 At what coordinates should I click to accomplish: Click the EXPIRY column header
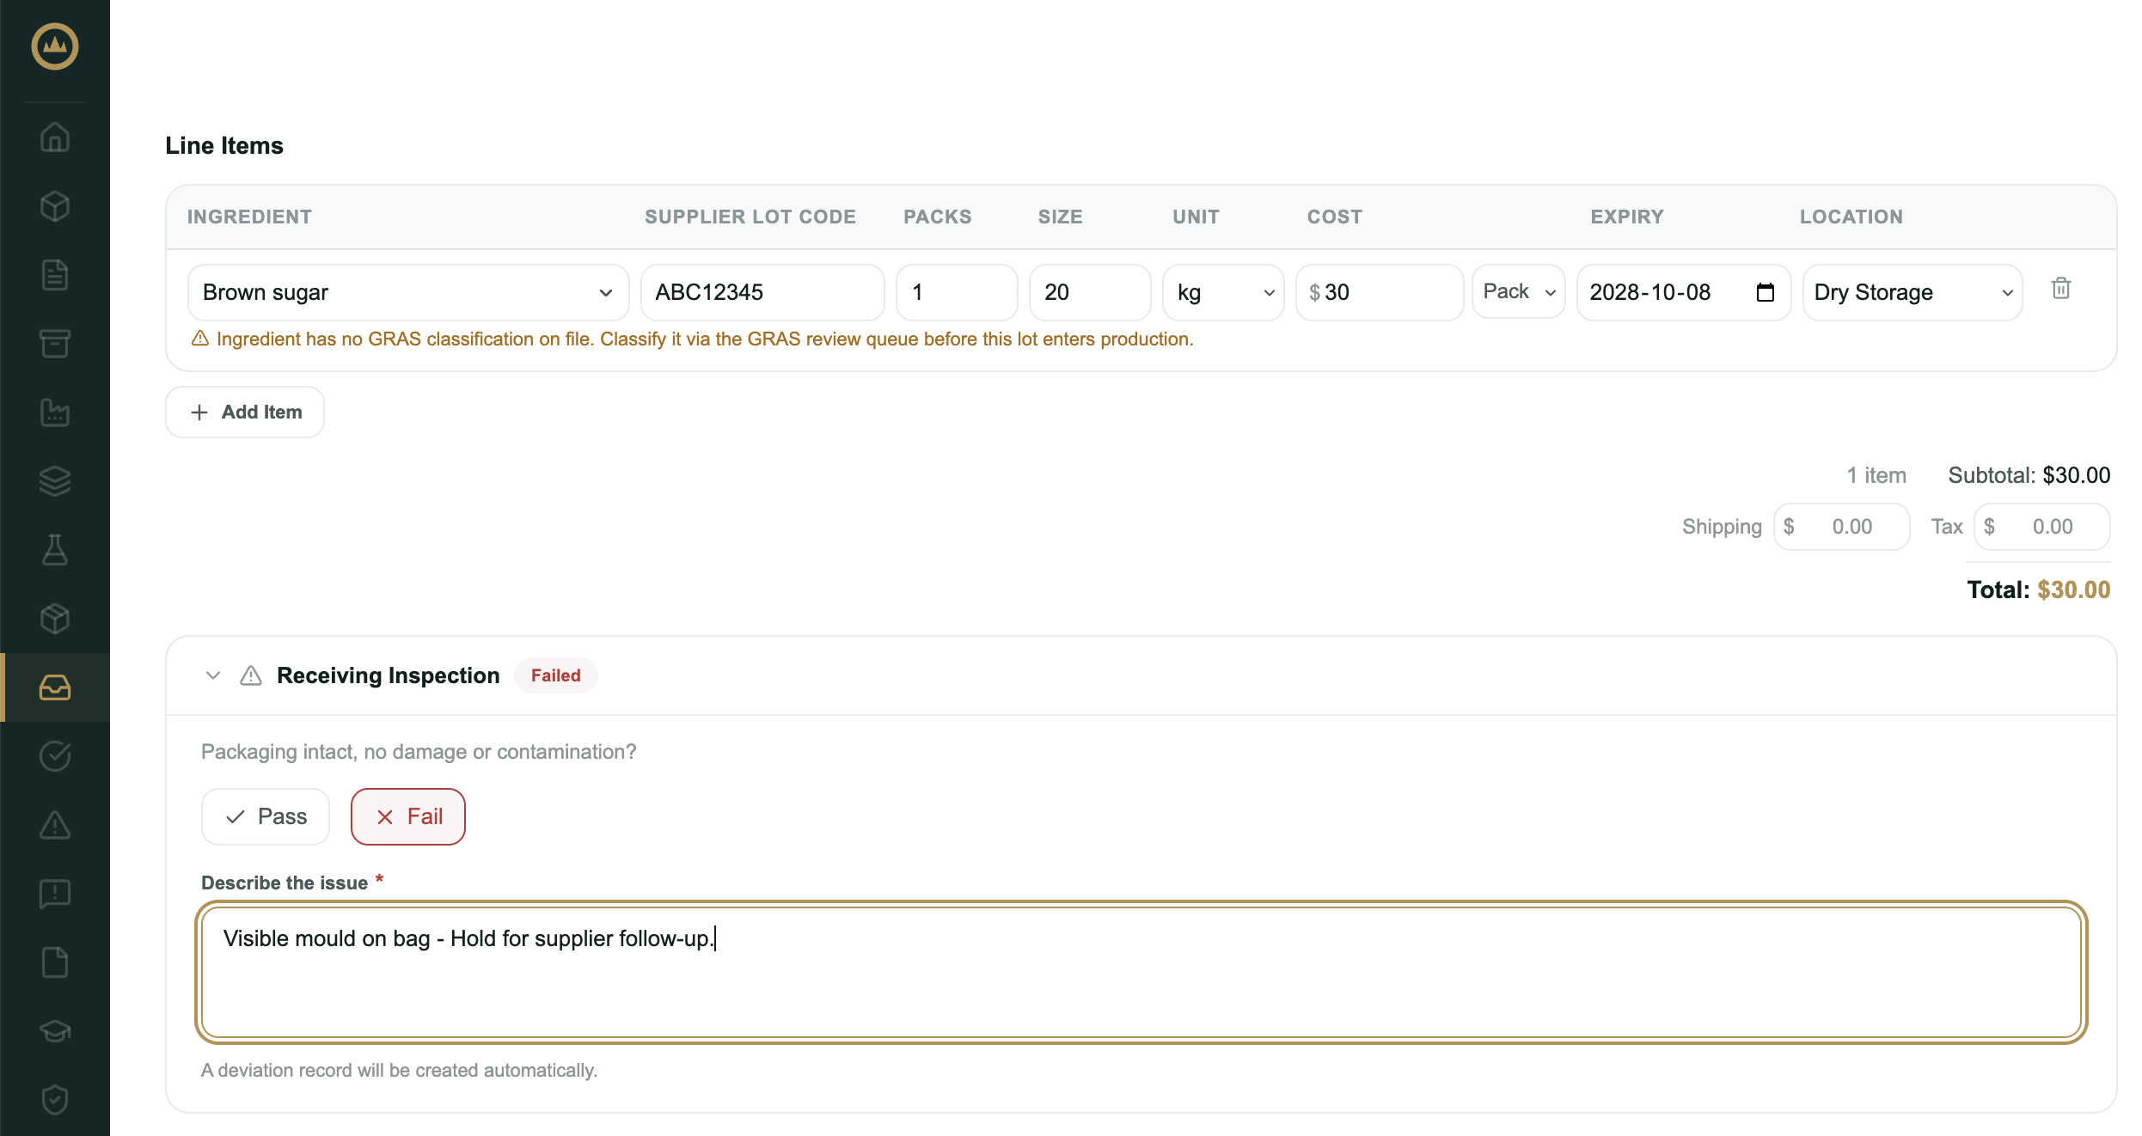pos(1627,217)
